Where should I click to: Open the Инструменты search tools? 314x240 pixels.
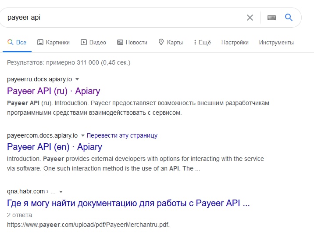tap(276, 43)
